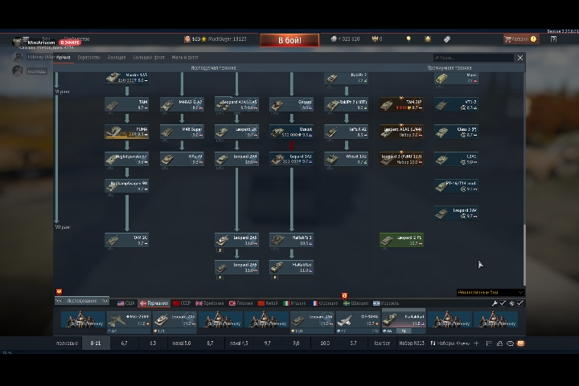Open the chat bubble icon
This screenshot has height=386, width=579.
click(x=510, y=343)
